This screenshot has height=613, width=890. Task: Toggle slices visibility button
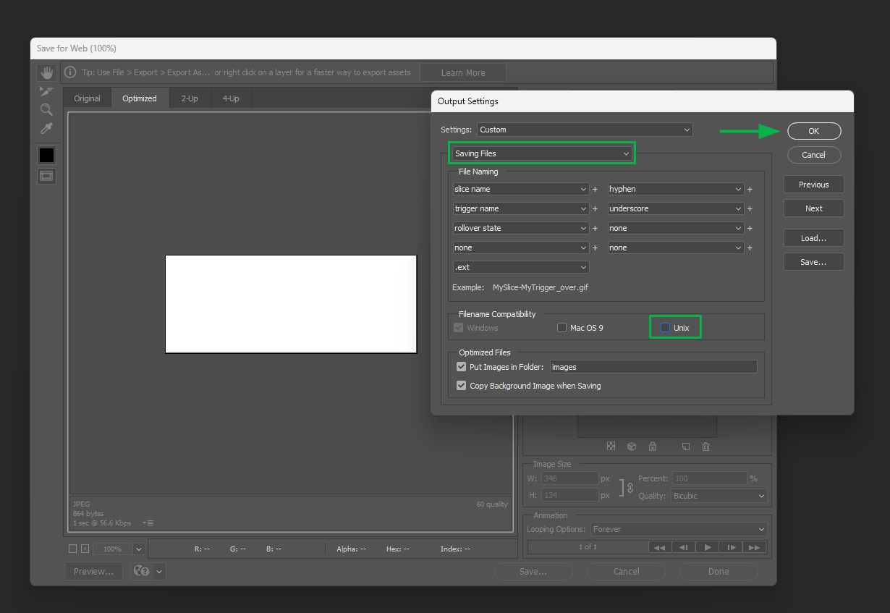(46, 176)
